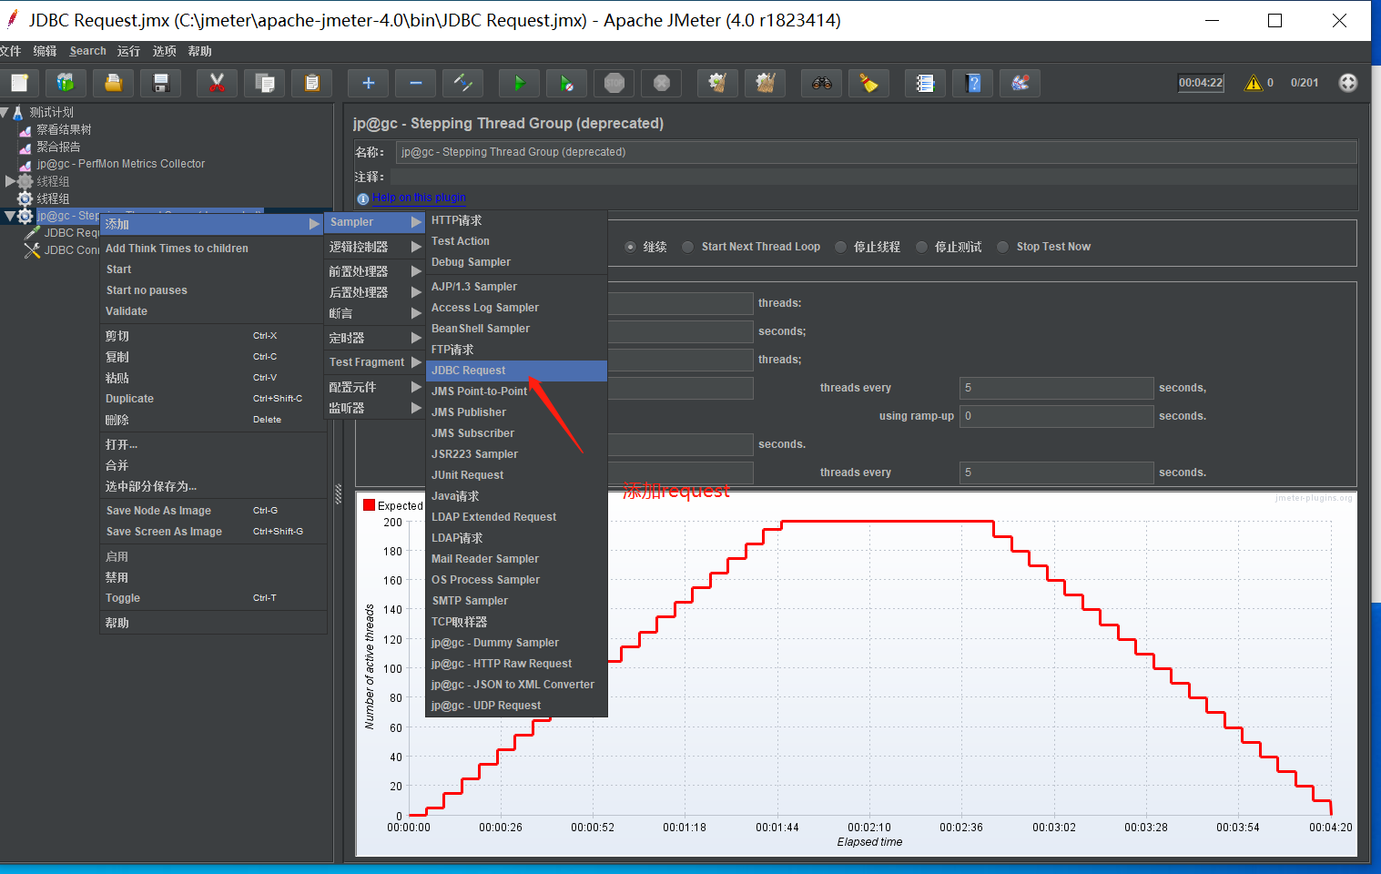Collapse all nodes with the minus icon
Image resolution: width=1381 pixels, height=874 pixels.
pos(415,83)
